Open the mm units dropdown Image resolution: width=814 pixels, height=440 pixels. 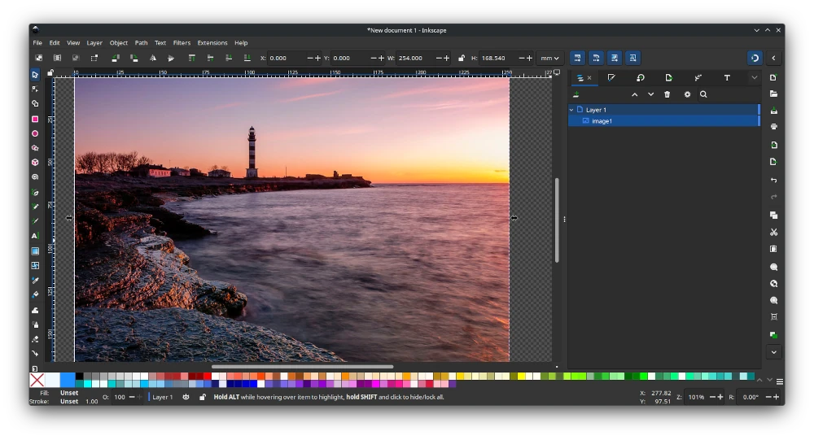coord(550,59)
